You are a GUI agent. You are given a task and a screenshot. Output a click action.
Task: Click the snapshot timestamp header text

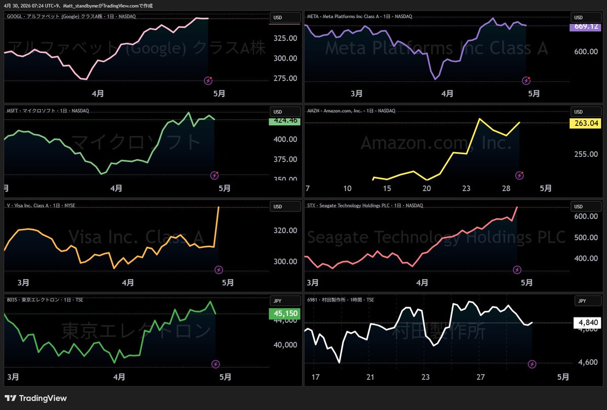(x=78, y=6)
